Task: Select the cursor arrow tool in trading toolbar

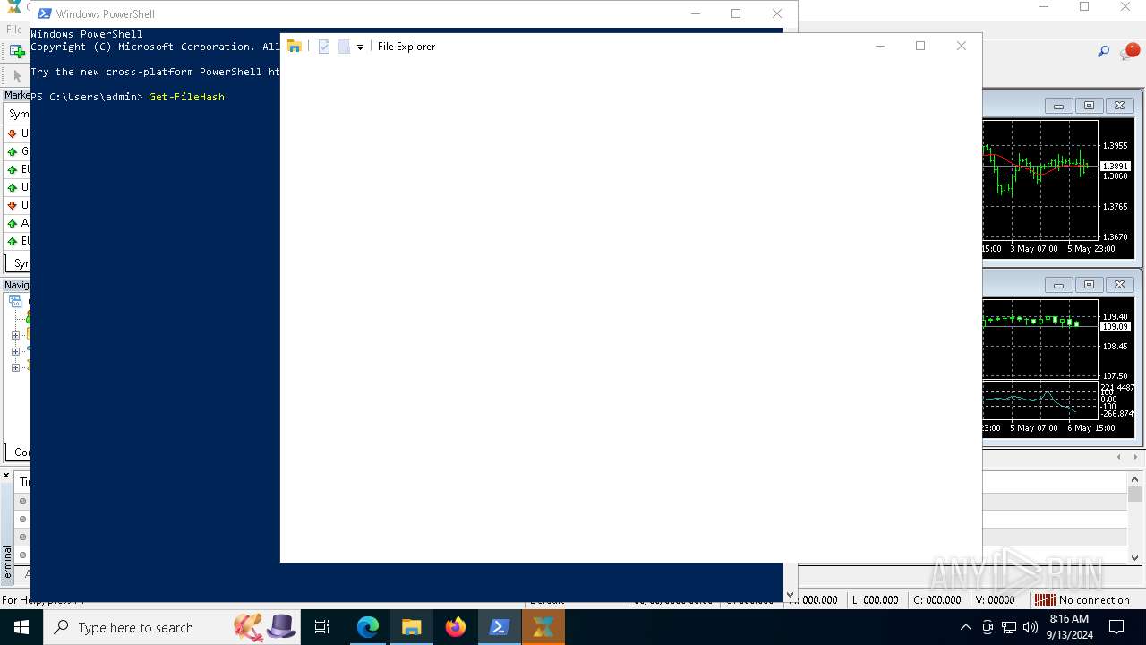Action: pyautogui.click(x=17, y=76)
